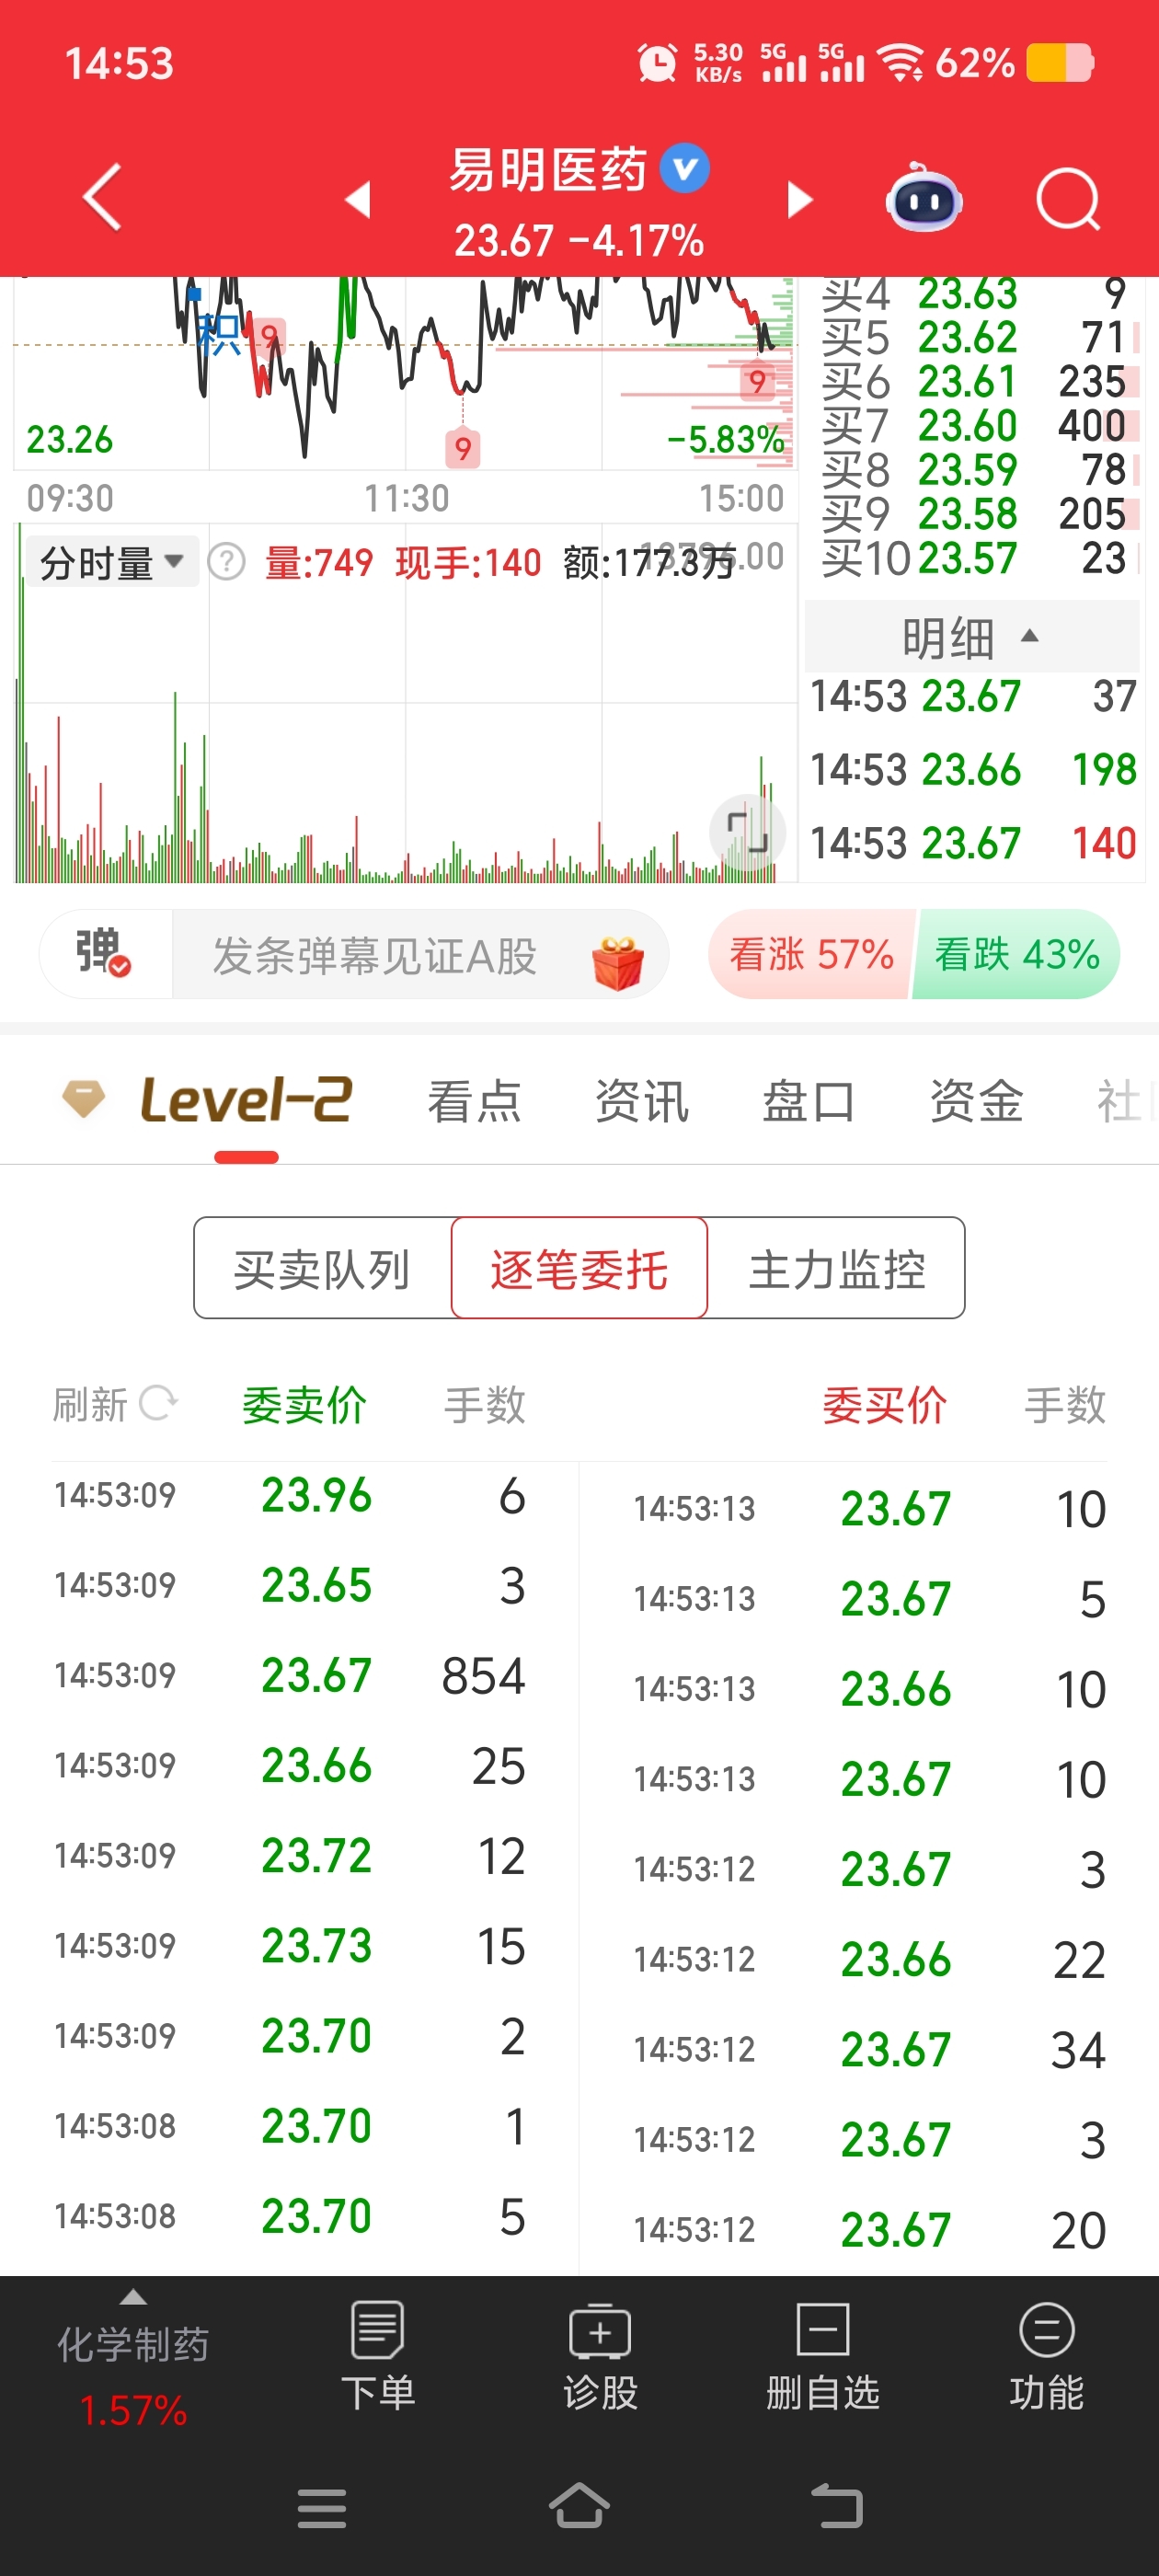This screenshot has height=2576, width=1159.
Task: Open 功能 functions menu icon
Action: click(1046, 2356)
